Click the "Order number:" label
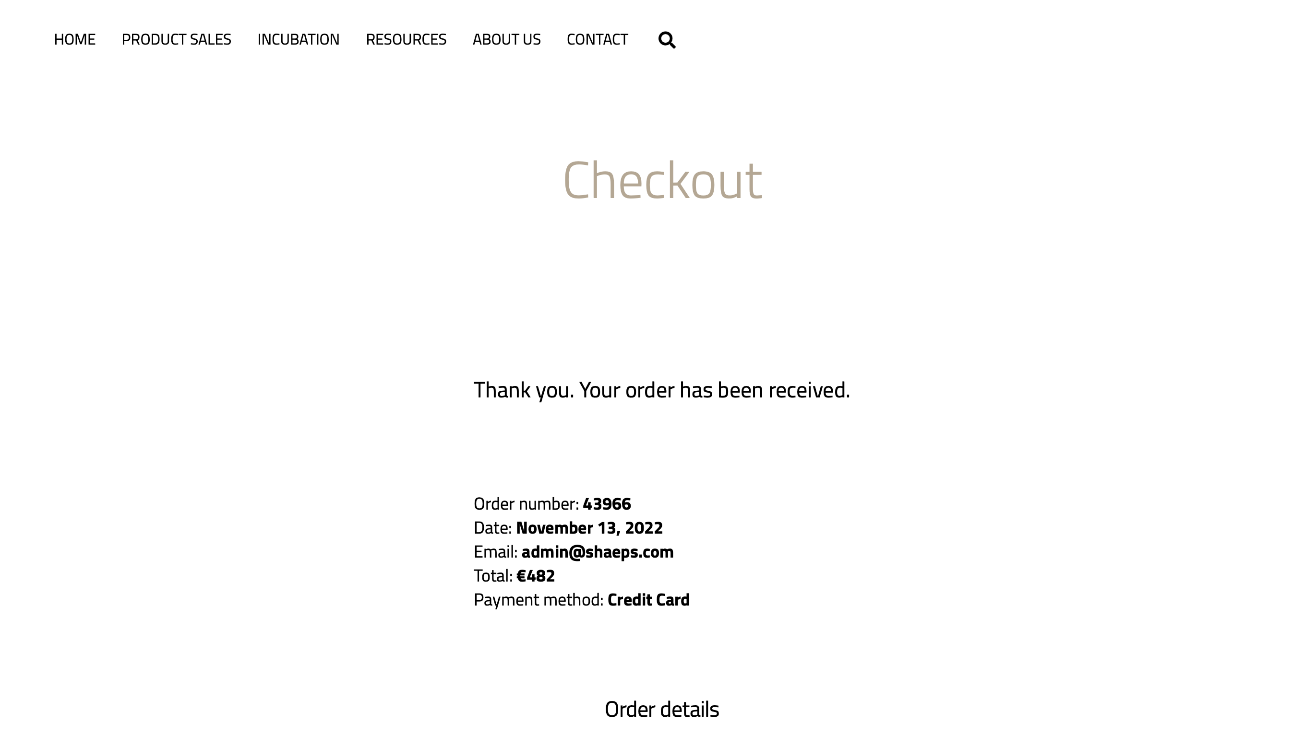This screenshot has width=1305, height=746. point(526,504)
